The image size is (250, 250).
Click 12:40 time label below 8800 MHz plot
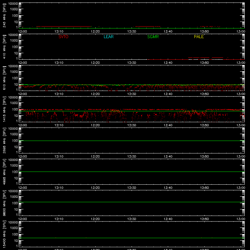pyautogui.click(x=168, y=219)
